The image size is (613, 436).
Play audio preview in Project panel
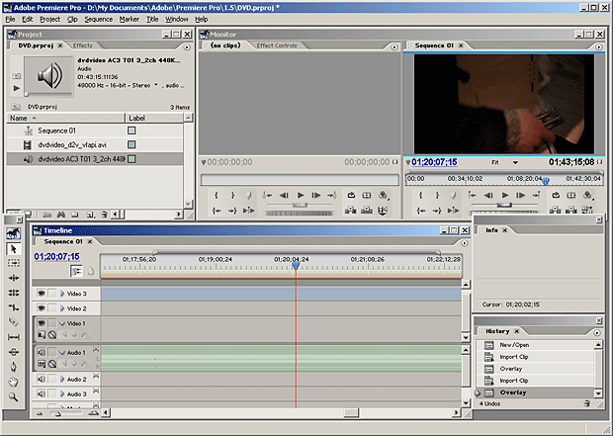(17, 88)
